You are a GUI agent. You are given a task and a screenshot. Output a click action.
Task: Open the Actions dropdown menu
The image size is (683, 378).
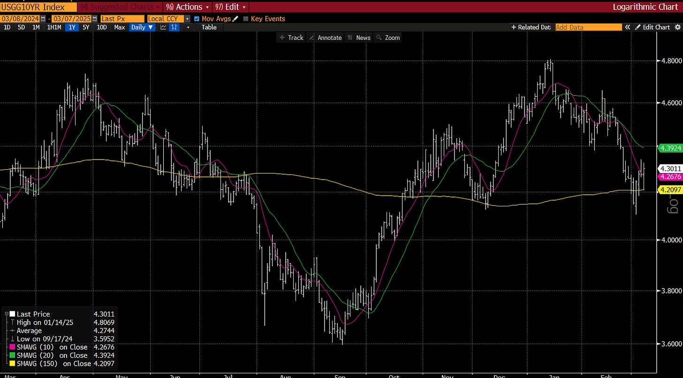(187, 7)
